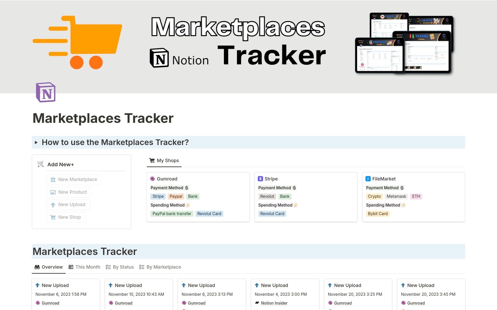This screenshot has width=497, height=310.
Task: Select the Stripe payment method tag
Action: coord(157,196)
